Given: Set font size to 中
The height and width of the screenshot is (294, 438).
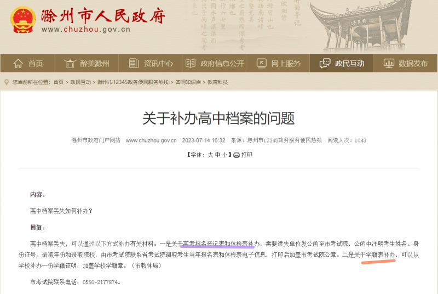Looking at the screenshot, I should click(217, 155).
